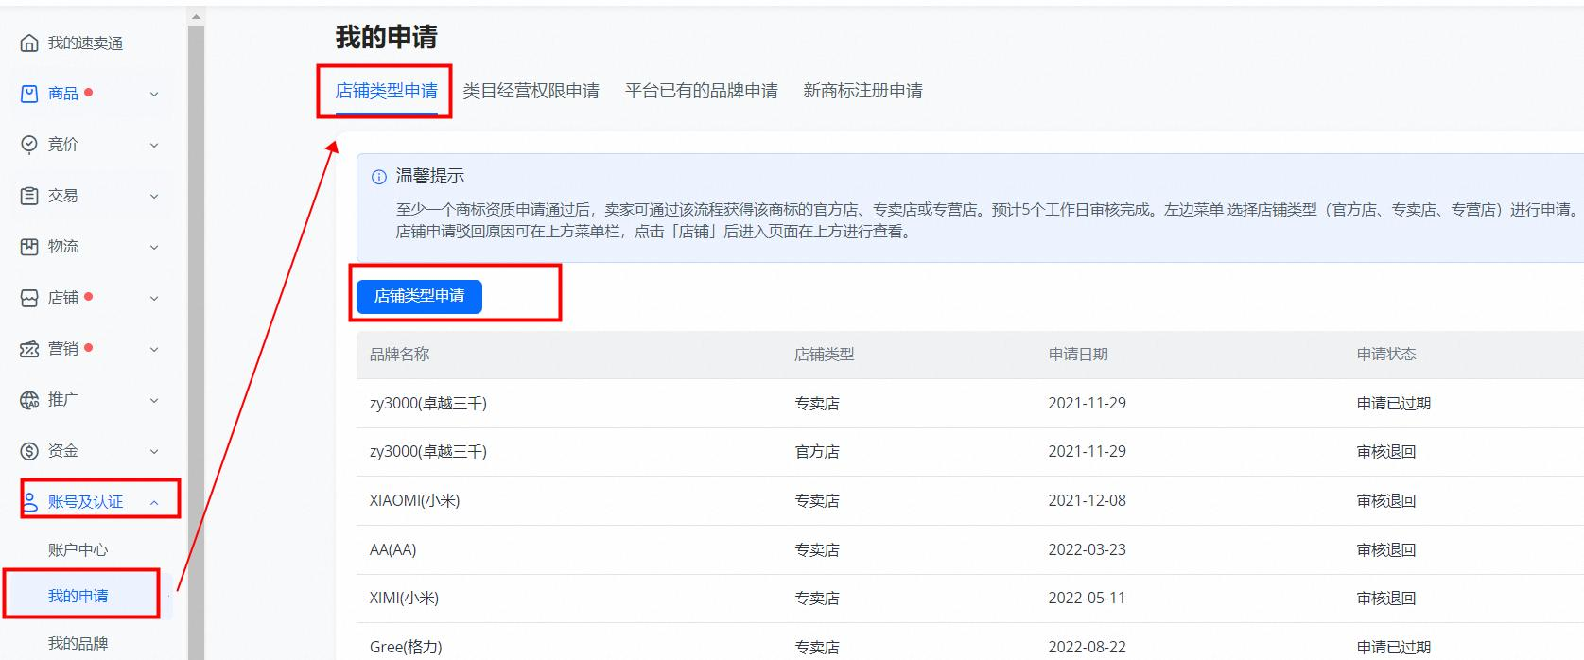
Task: Expand the 资金 menu chevron
Action: click(154, 452)
